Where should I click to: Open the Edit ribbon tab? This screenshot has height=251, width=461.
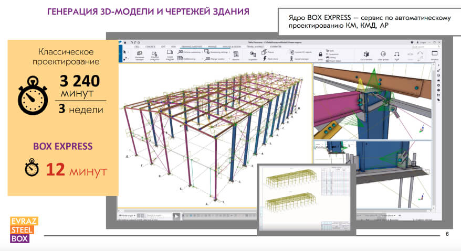click(x=163, y=47)
